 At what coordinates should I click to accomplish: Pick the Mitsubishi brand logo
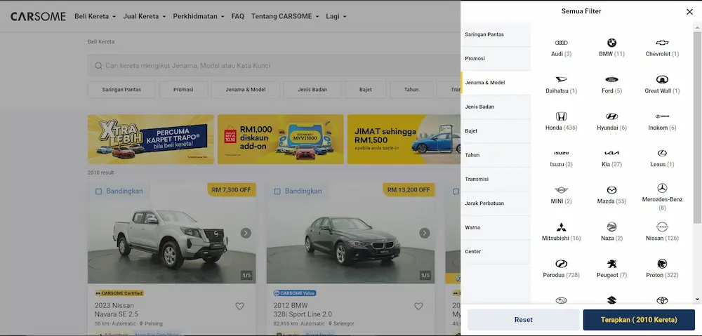(x=561, y=227)
